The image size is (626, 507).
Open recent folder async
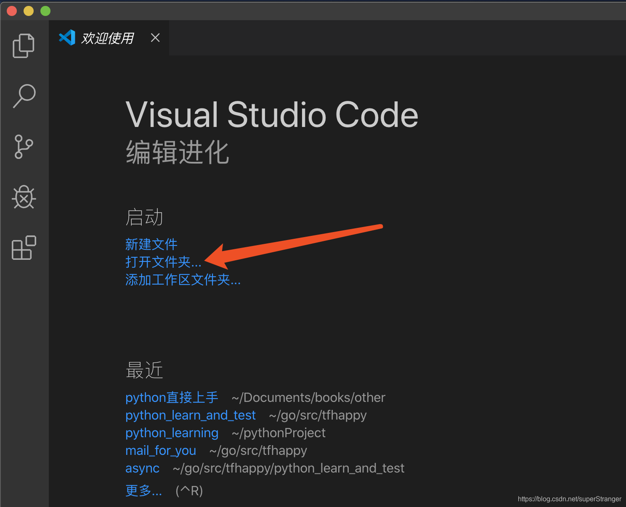[x=142, y=468]
